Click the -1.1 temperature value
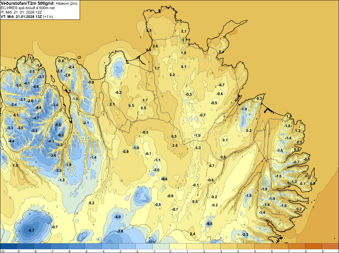 (157, 160)
